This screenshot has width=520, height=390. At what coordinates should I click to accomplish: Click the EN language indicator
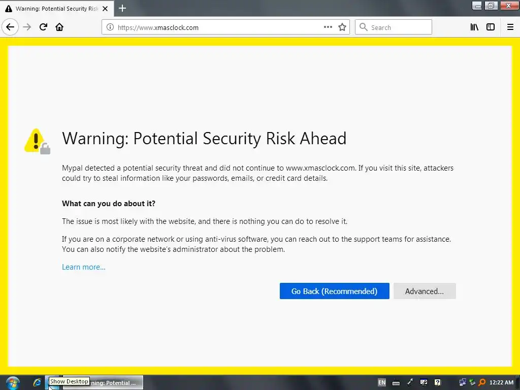[x=382, y=382]
